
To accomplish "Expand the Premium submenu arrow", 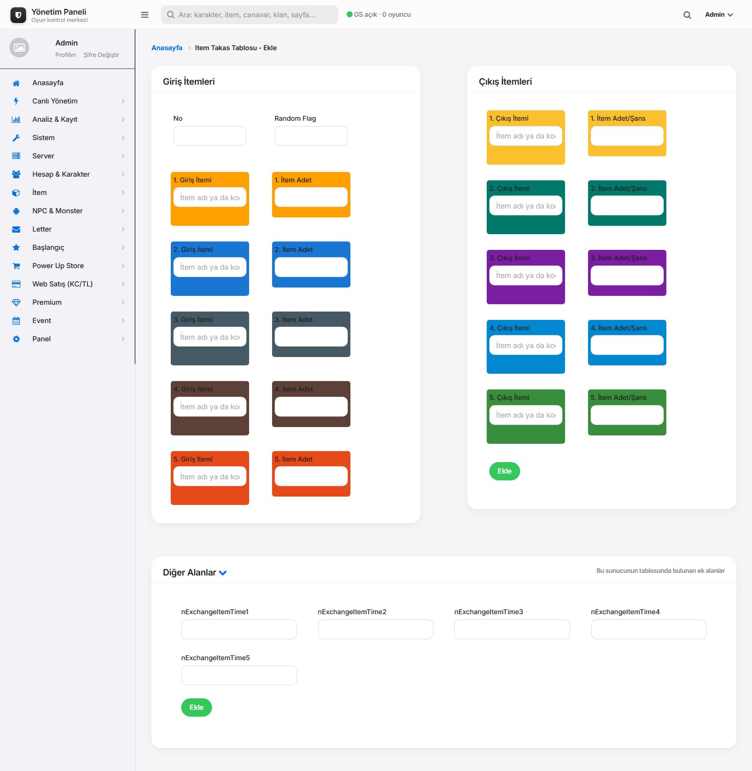I will click(x=123, y=303).
